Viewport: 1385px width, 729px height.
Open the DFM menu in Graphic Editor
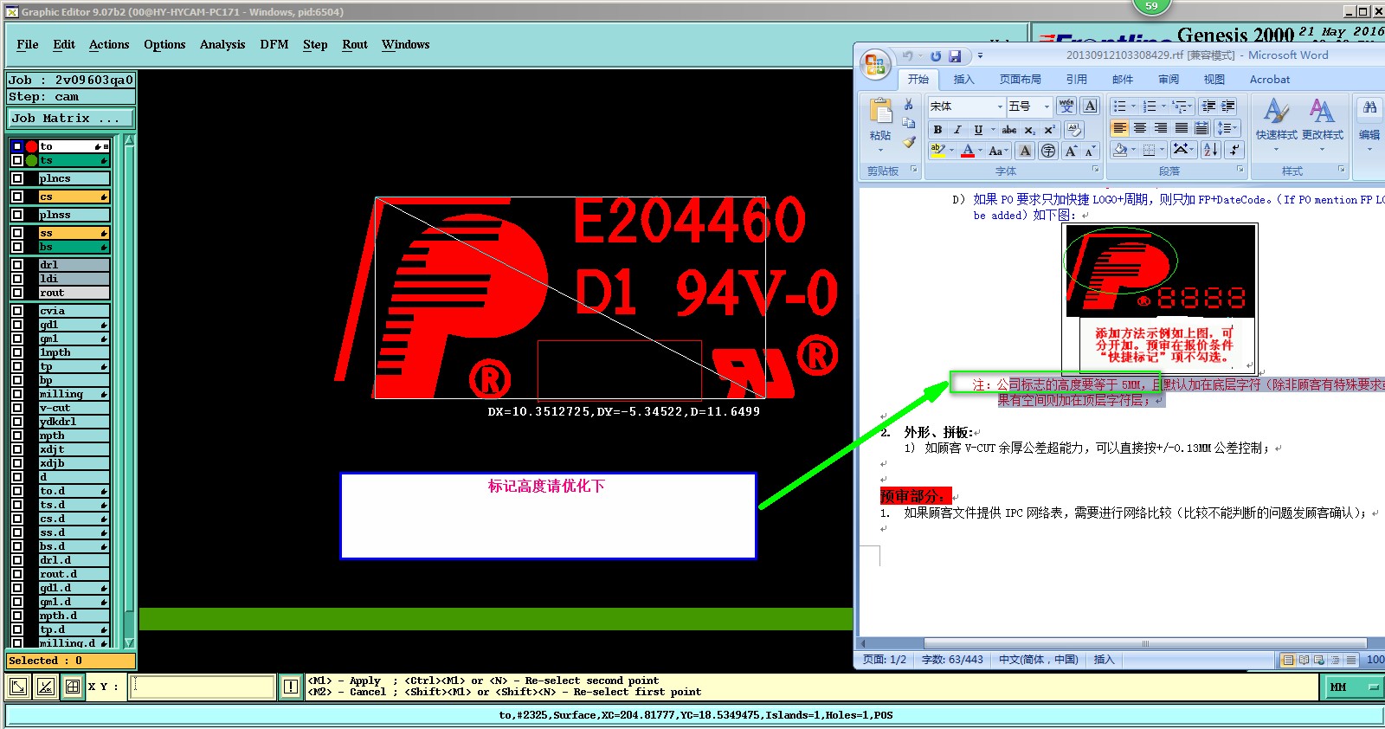[274, 44]
